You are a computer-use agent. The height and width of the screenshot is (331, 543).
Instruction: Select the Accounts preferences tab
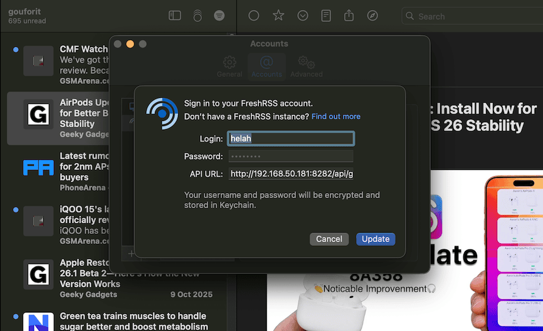(x=266, y=66)
